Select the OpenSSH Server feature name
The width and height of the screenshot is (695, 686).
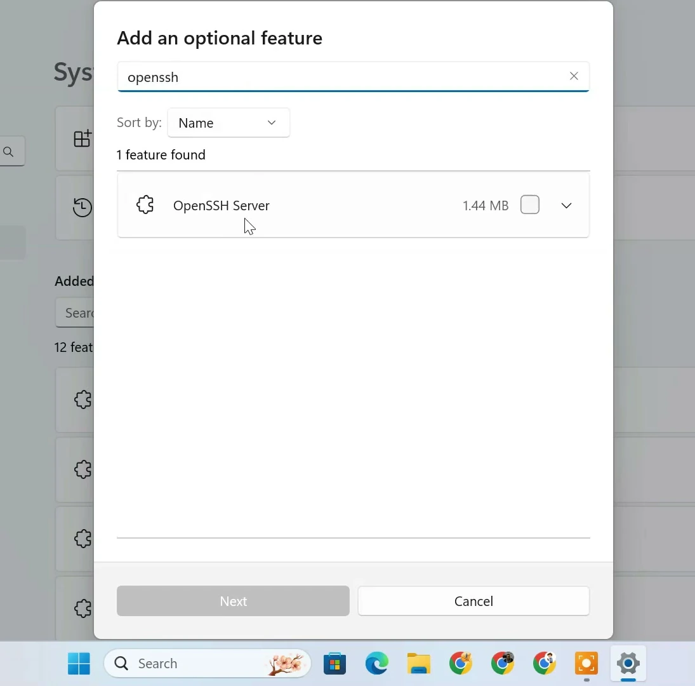pos(221,205)
